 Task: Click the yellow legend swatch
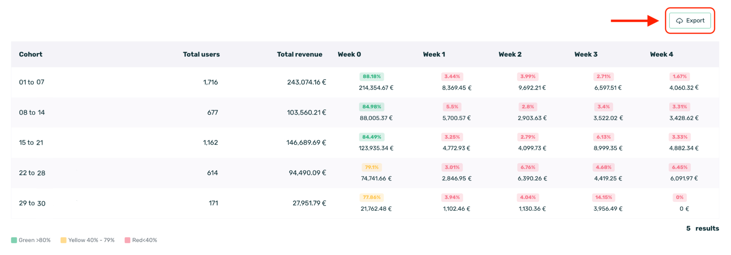64,240
